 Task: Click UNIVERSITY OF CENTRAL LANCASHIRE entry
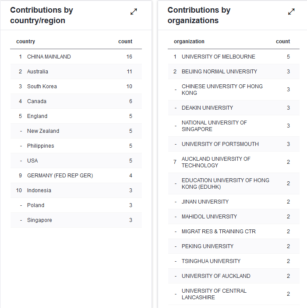[x=214, y=294]
